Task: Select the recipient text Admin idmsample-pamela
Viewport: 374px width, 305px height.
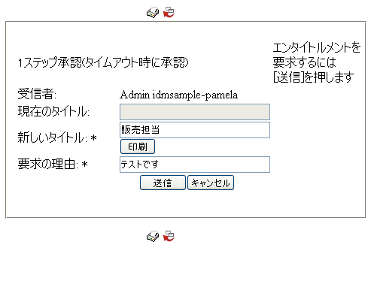Action: 178,95
